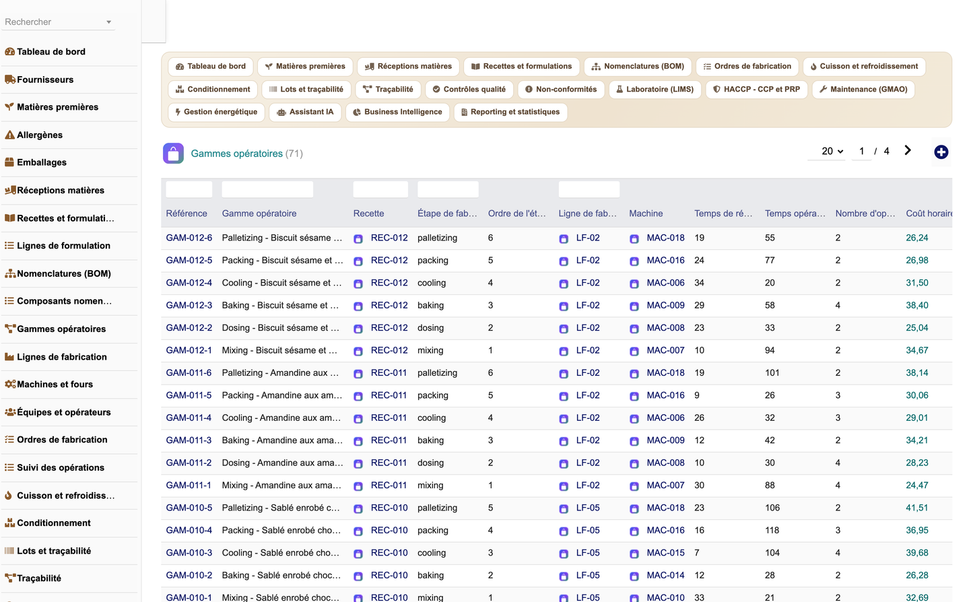Click the add new gamme plus icon
This screenshot has height=602, width=973.
(x=941, y=152)
